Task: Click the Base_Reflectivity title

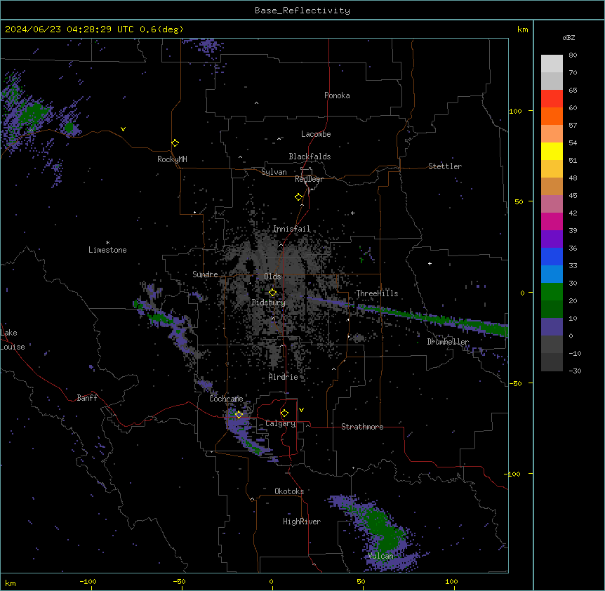Action: tap(302, 11)
